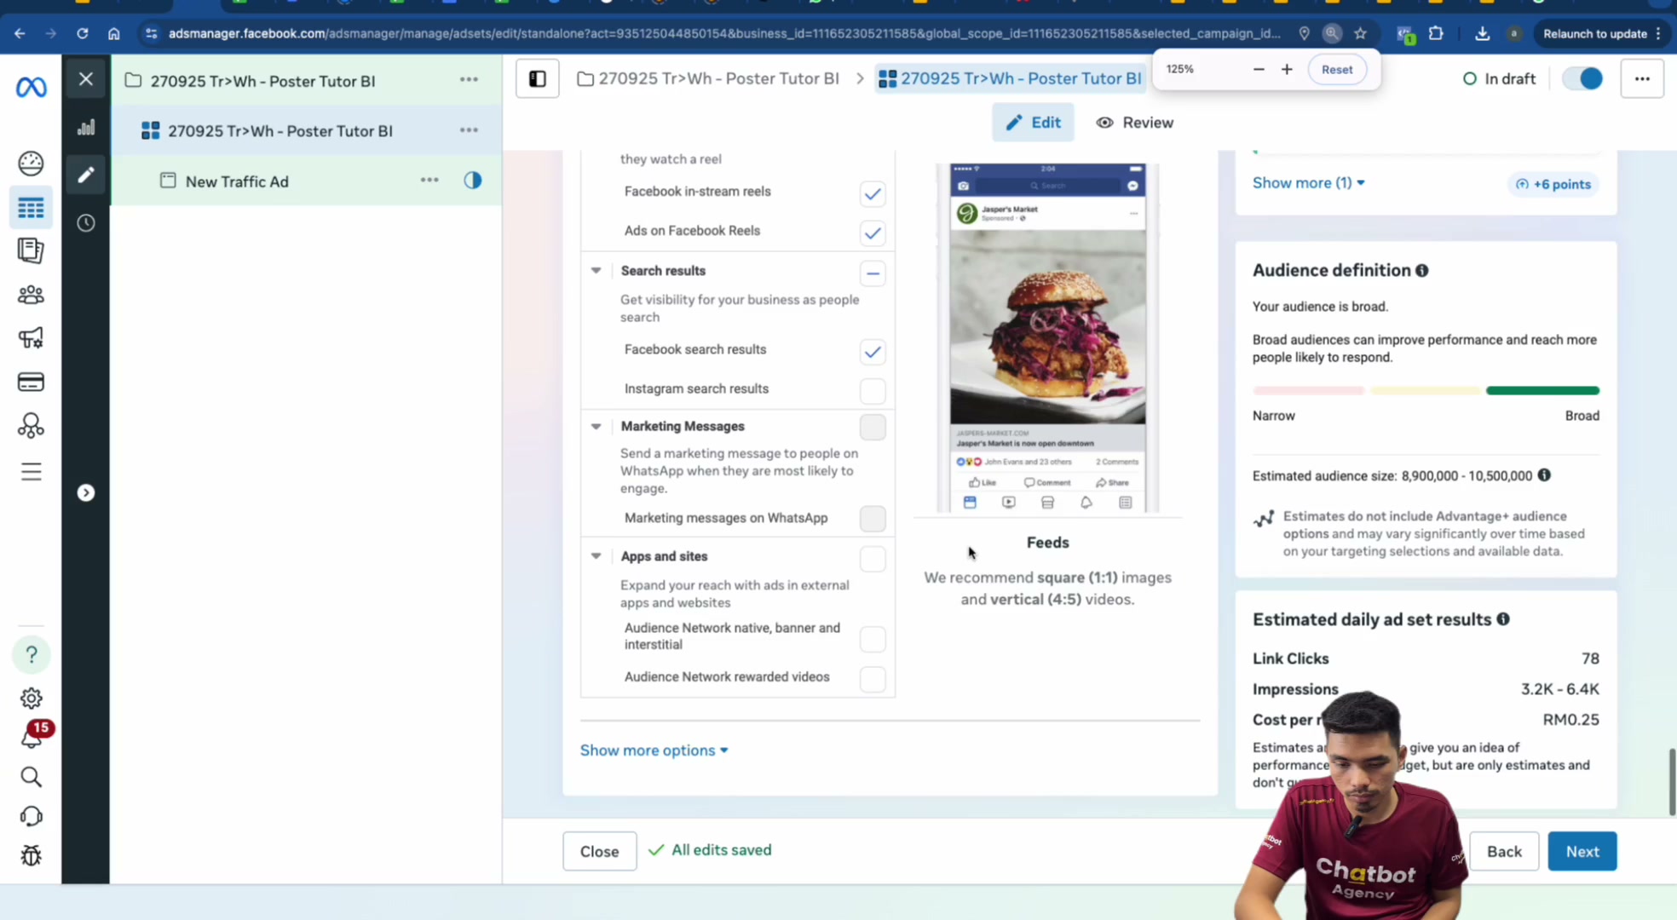This screenshot has height=920, width=1677.
Task: Expand Show more options
Action: coord(654,750)
